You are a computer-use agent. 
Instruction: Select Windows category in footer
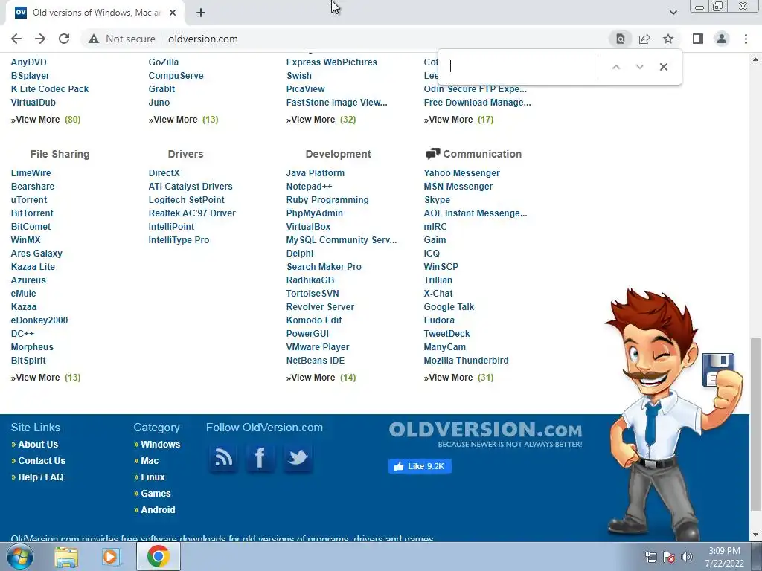(x=161, y=445)
